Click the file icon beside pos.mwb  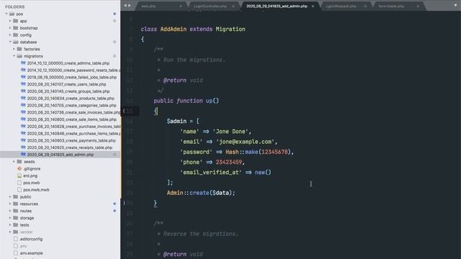click(x=19, y=183)
